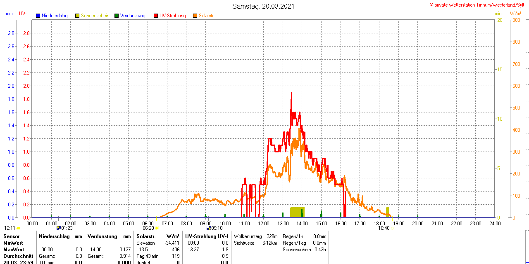Click the yellow Sonnenschein legend square
This screenshot has width=529, height=264.
click(x=77, y=16)
